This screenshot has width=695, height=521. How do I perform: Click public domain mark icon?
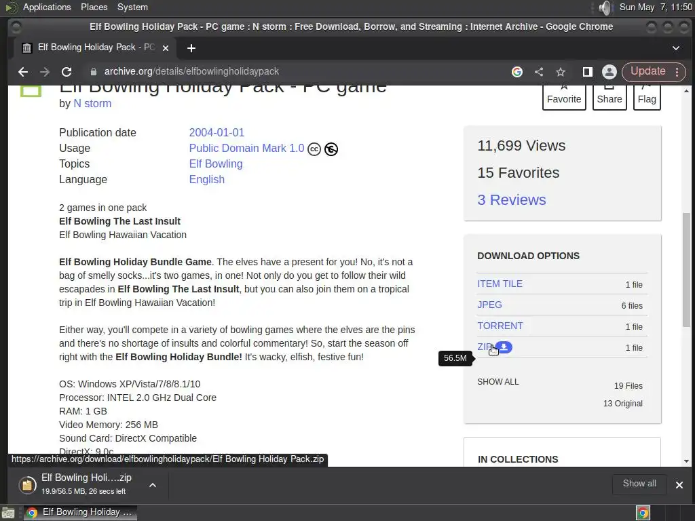(331, 149)
